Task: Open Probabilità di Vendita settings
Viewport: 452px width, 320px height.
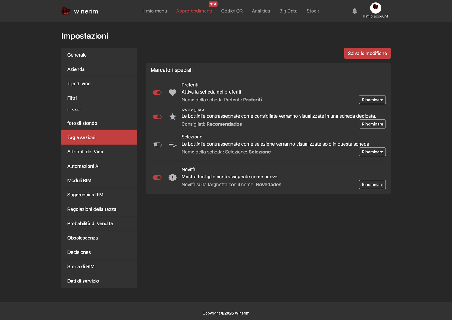Action: point(99,223)
